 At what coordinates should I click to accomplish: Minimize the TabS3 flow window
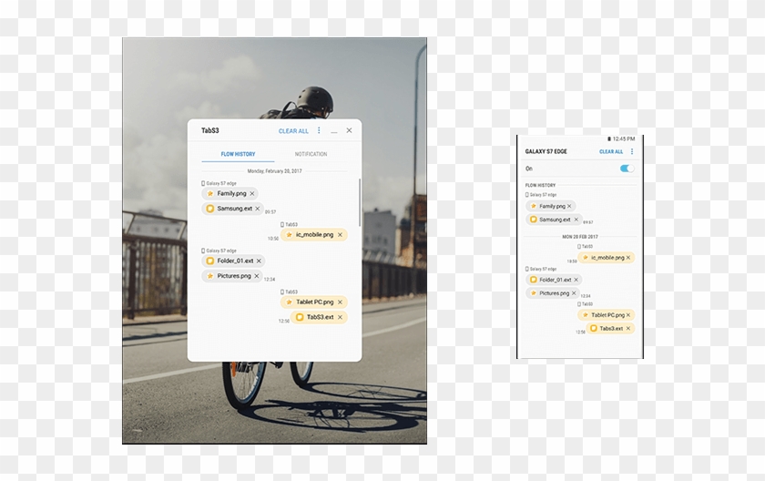334,131
